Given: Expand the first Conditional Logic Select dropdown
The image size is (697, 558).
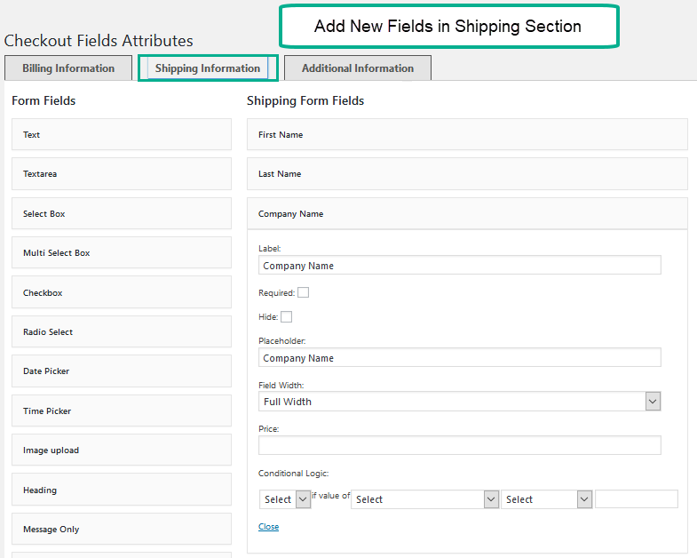Looking at the screenshot, I should [x=284, y=499].
